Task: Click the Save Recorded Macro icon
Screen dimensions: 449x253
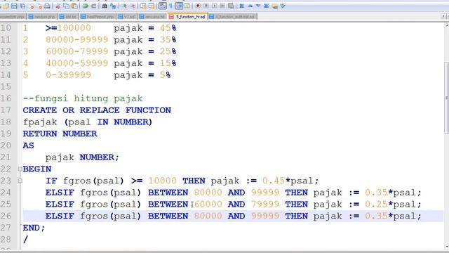Action: (x=231, y=6)
